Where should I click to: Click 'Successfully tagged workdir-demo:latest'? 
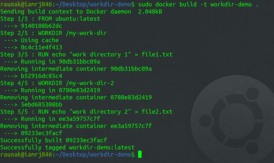[x=67, y=148]
